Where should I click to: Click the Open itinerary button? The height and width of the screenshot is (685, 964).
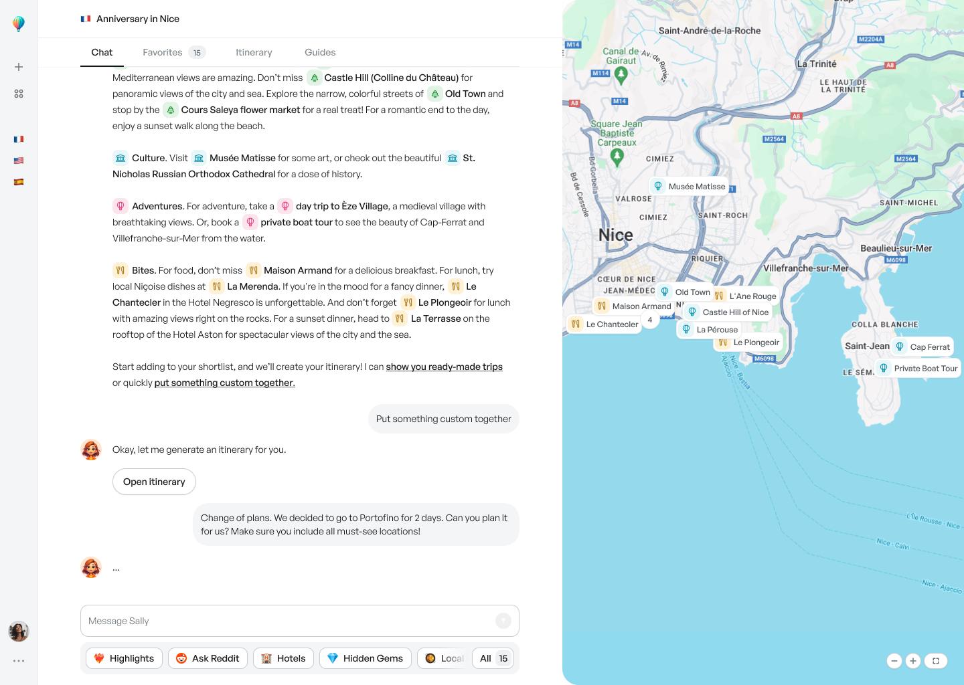pos(154,482)
